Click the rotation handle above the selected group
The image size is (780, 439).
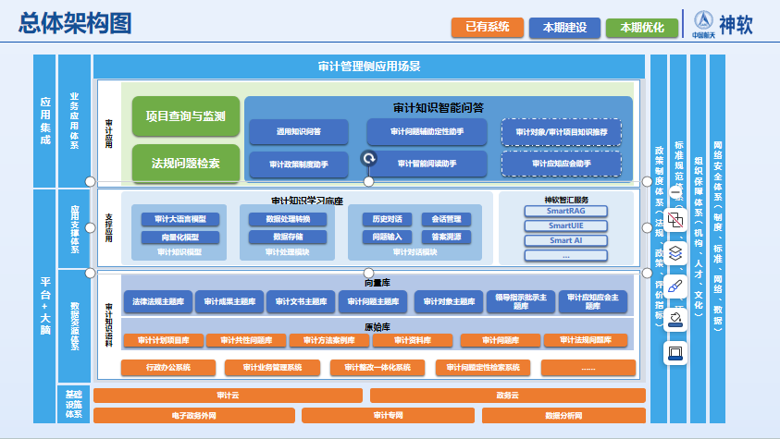point(368,158)
